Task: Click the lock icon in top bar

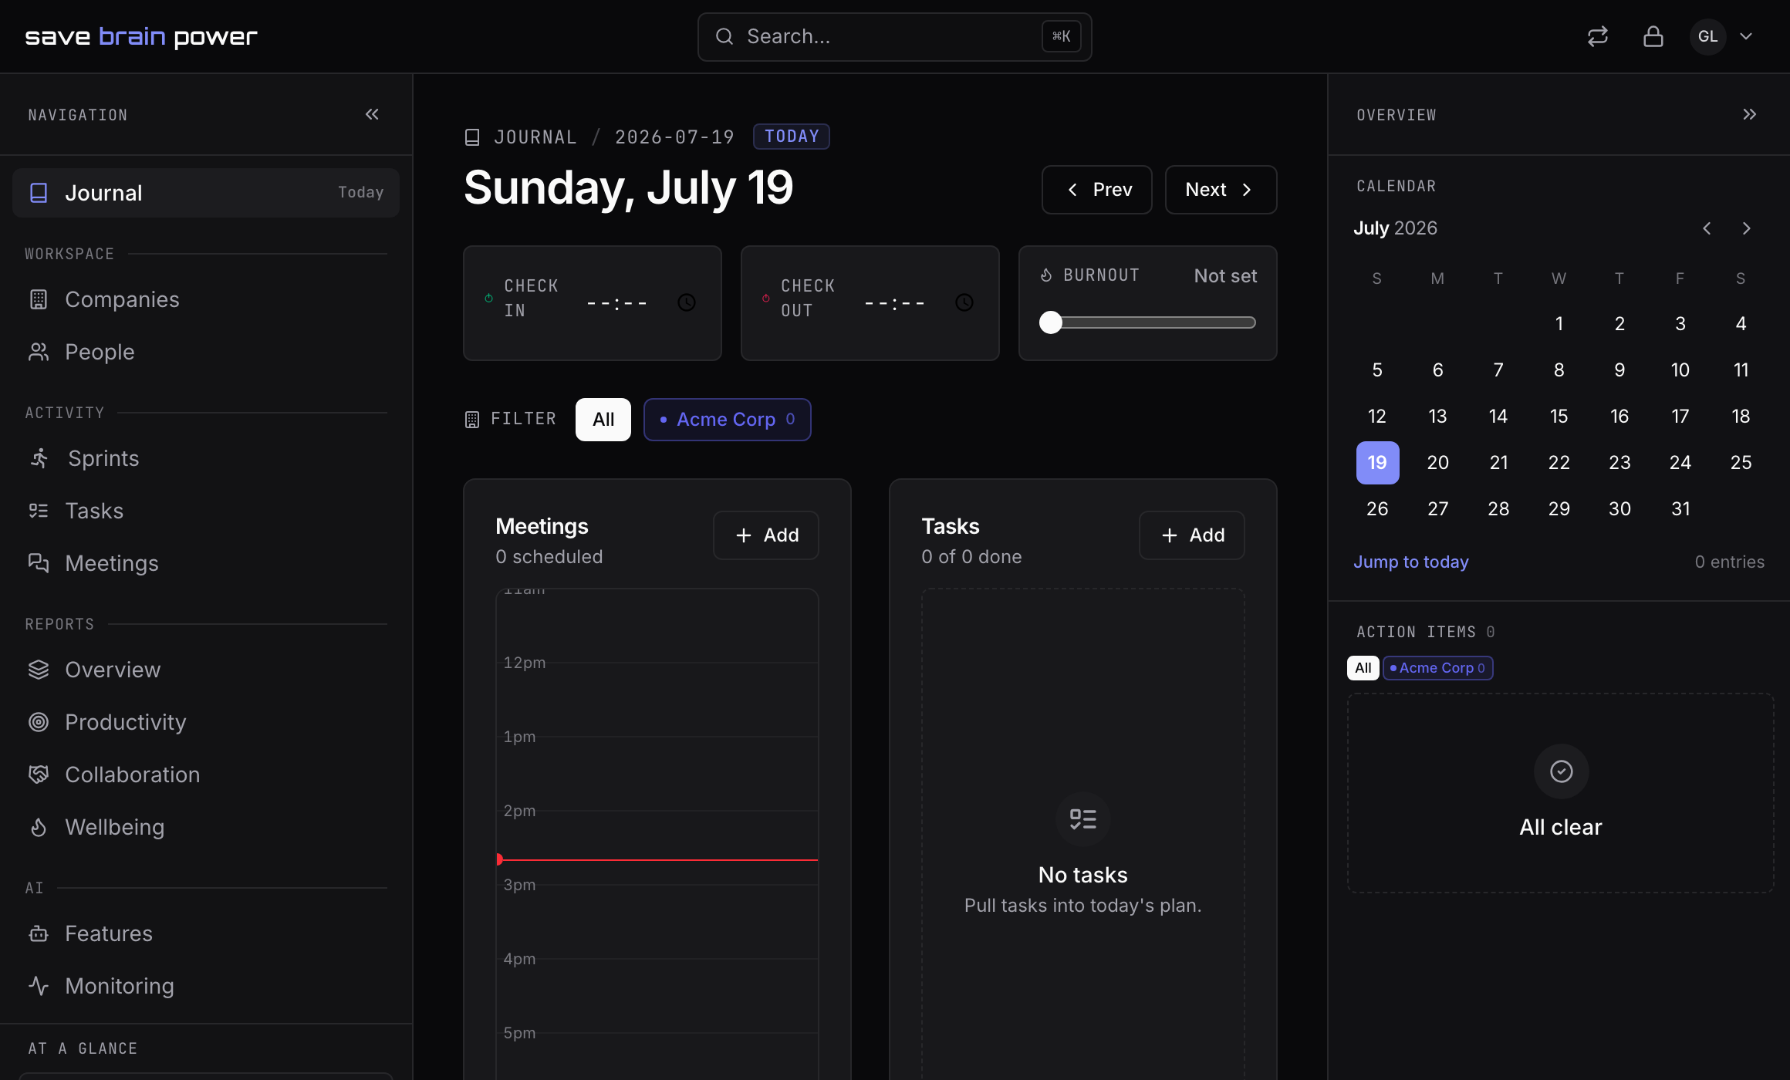Action: (1653, 36)
